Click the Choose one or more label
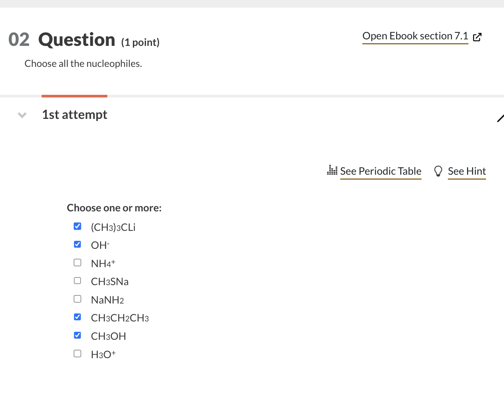Viewport: 504px width, 396px height. point(114,208)
